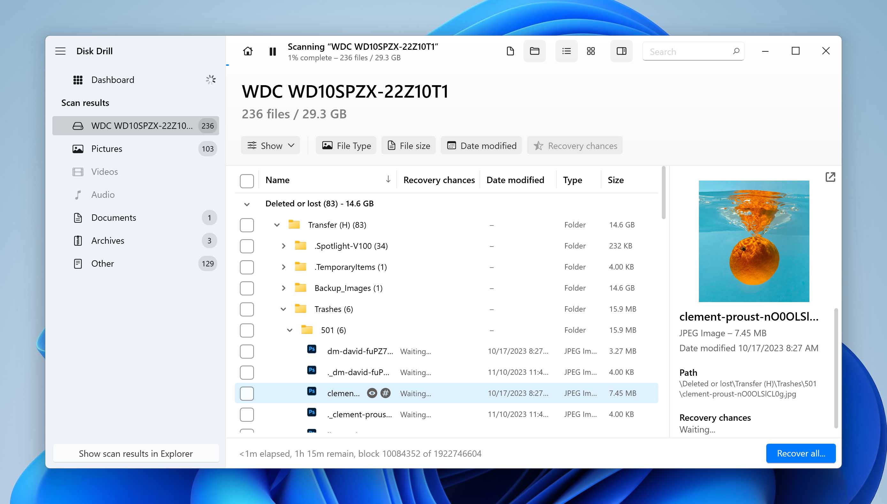Filter results by Audio category
The width and height of the screenshot is (887, 504).
pyautogui.click(x=136, y=195)
